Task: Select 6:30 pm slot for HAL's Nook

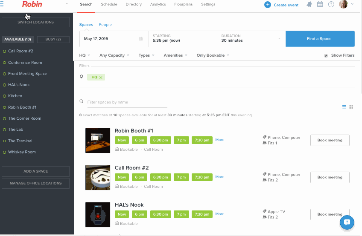Action: coord(161,214)
